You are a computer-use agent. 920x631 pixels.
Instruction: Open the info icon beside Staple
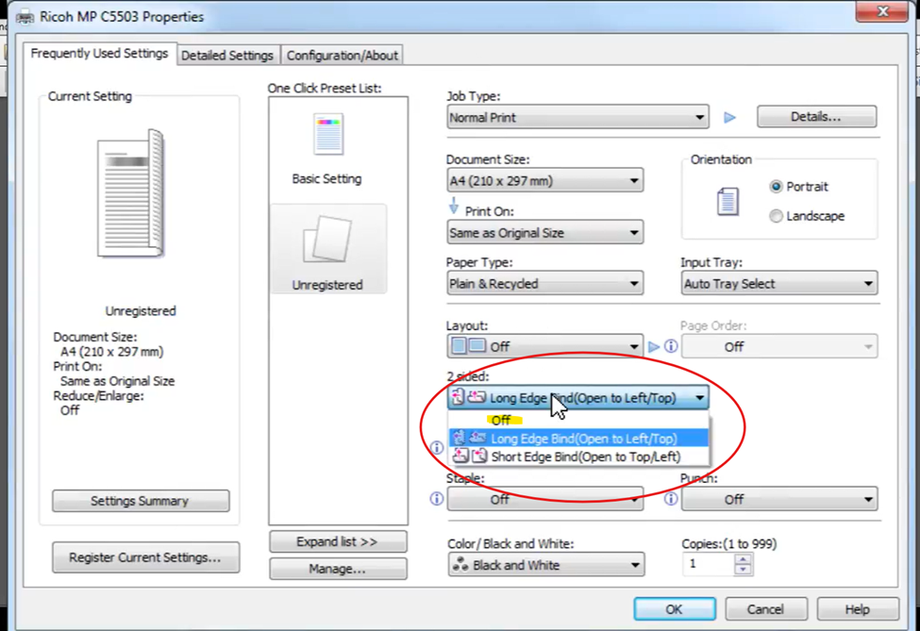(x=437, y=499)
